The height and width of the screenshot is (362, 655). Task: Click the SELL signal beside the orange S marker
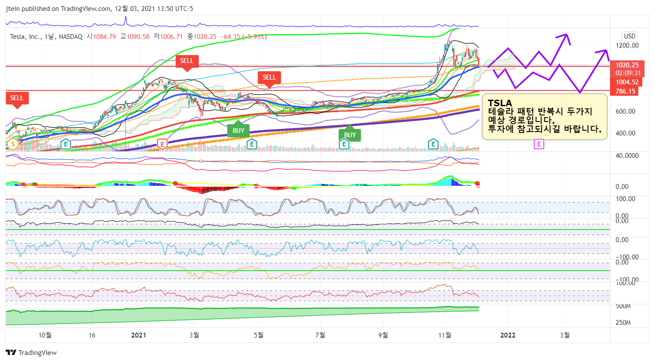(17, 99)
